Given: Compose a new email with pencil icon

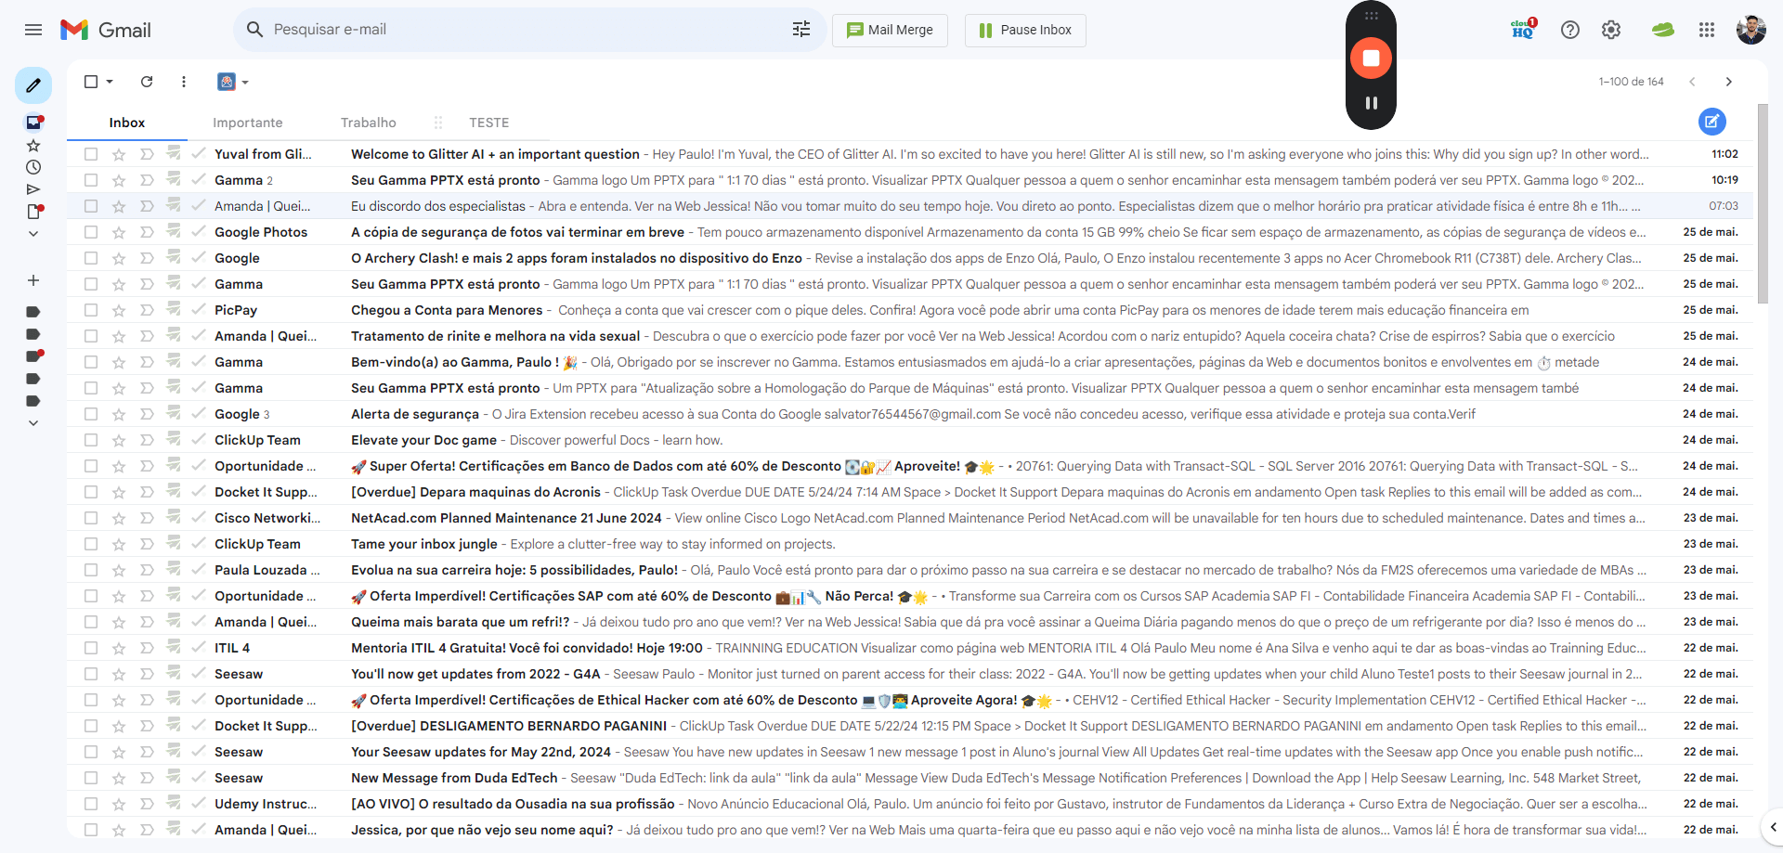Looking at the screenshot, I should (x=33, y=85).
